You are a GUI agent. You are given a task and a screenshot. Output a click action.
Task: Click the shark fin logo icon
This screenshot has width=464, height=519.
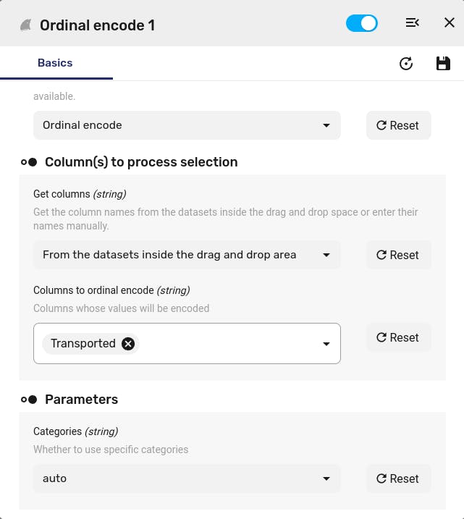(x=26, y=25)
